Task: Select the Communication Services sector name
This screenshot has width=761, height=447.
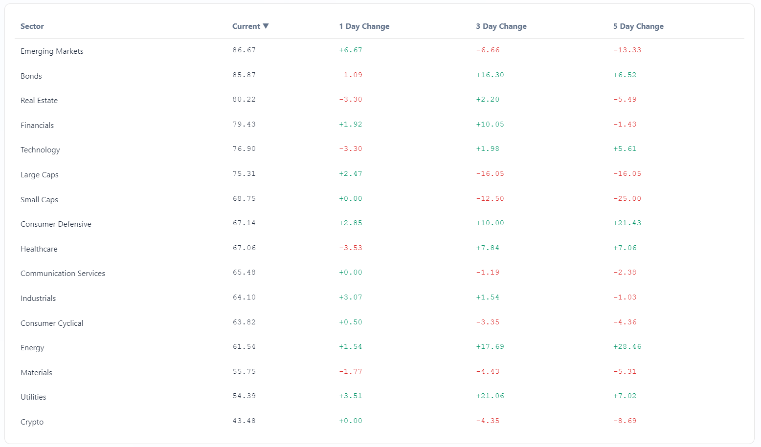Action: tap(63, 274)
